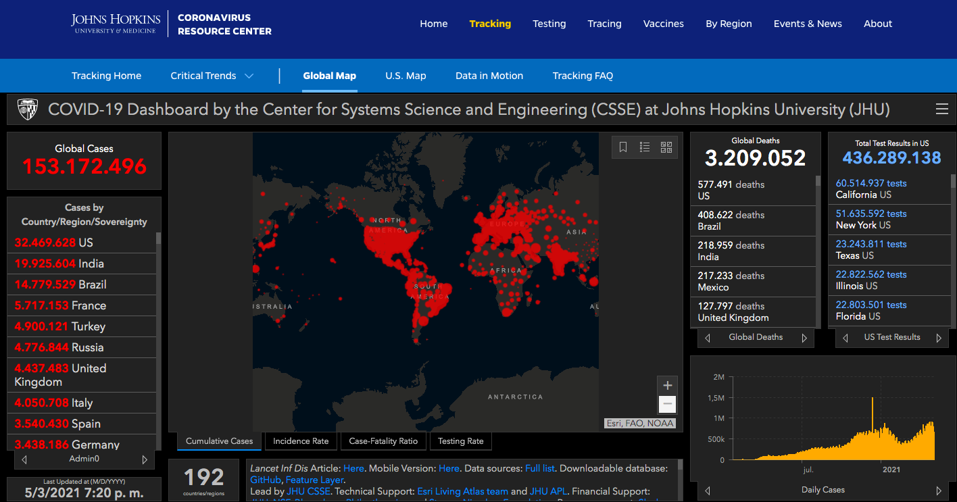Go to next panel after Global Deaths

coord(804,338)
